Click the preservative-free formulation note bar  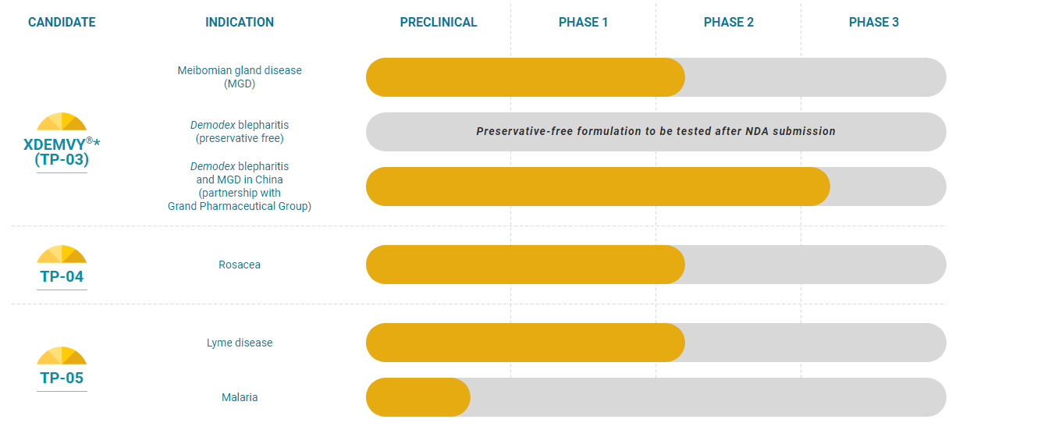tap(656, 132)
